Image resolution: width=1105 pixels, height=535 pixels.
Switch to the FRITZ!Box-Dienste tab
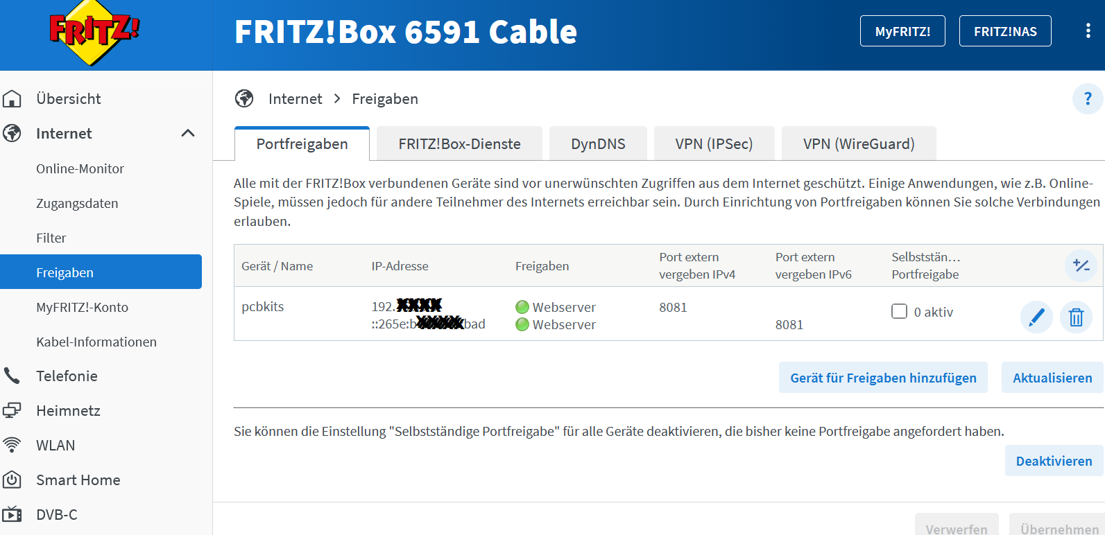click(x=459, y=144)
